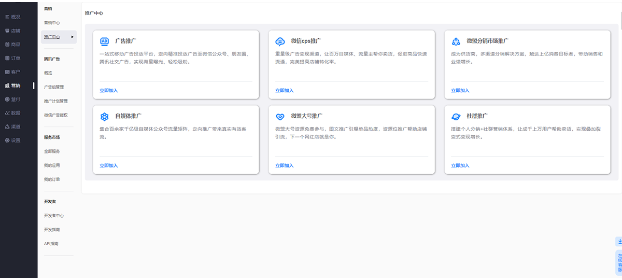The height and width of the screenshot is (280, 622).
Task: Click 立即加入 under 广告推广
Action: pyautogui.click(x=109, y=90)
